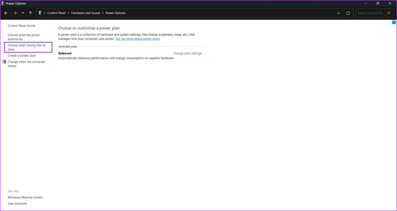Open User Accounts link
Viewport: 397px width, 211px height.
point(17,204)
